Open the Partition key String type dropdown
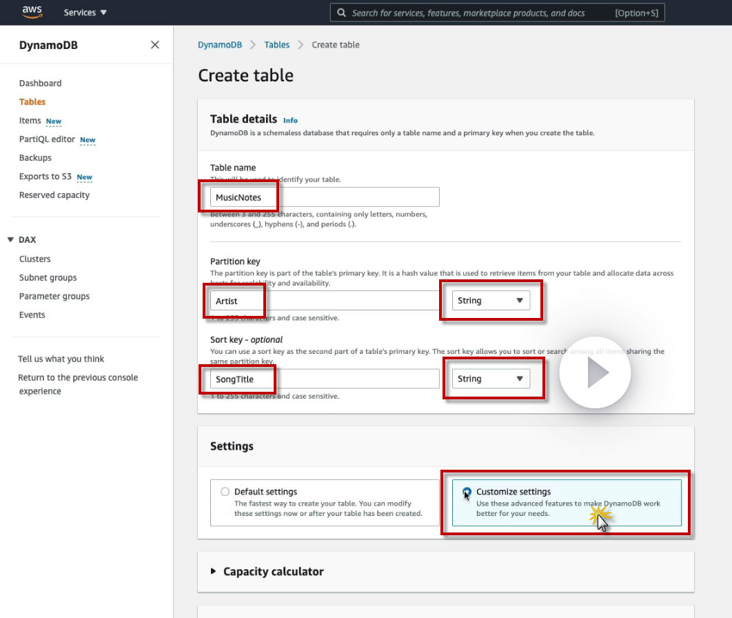This screenshot has width=732, height=618. point(491,300)
